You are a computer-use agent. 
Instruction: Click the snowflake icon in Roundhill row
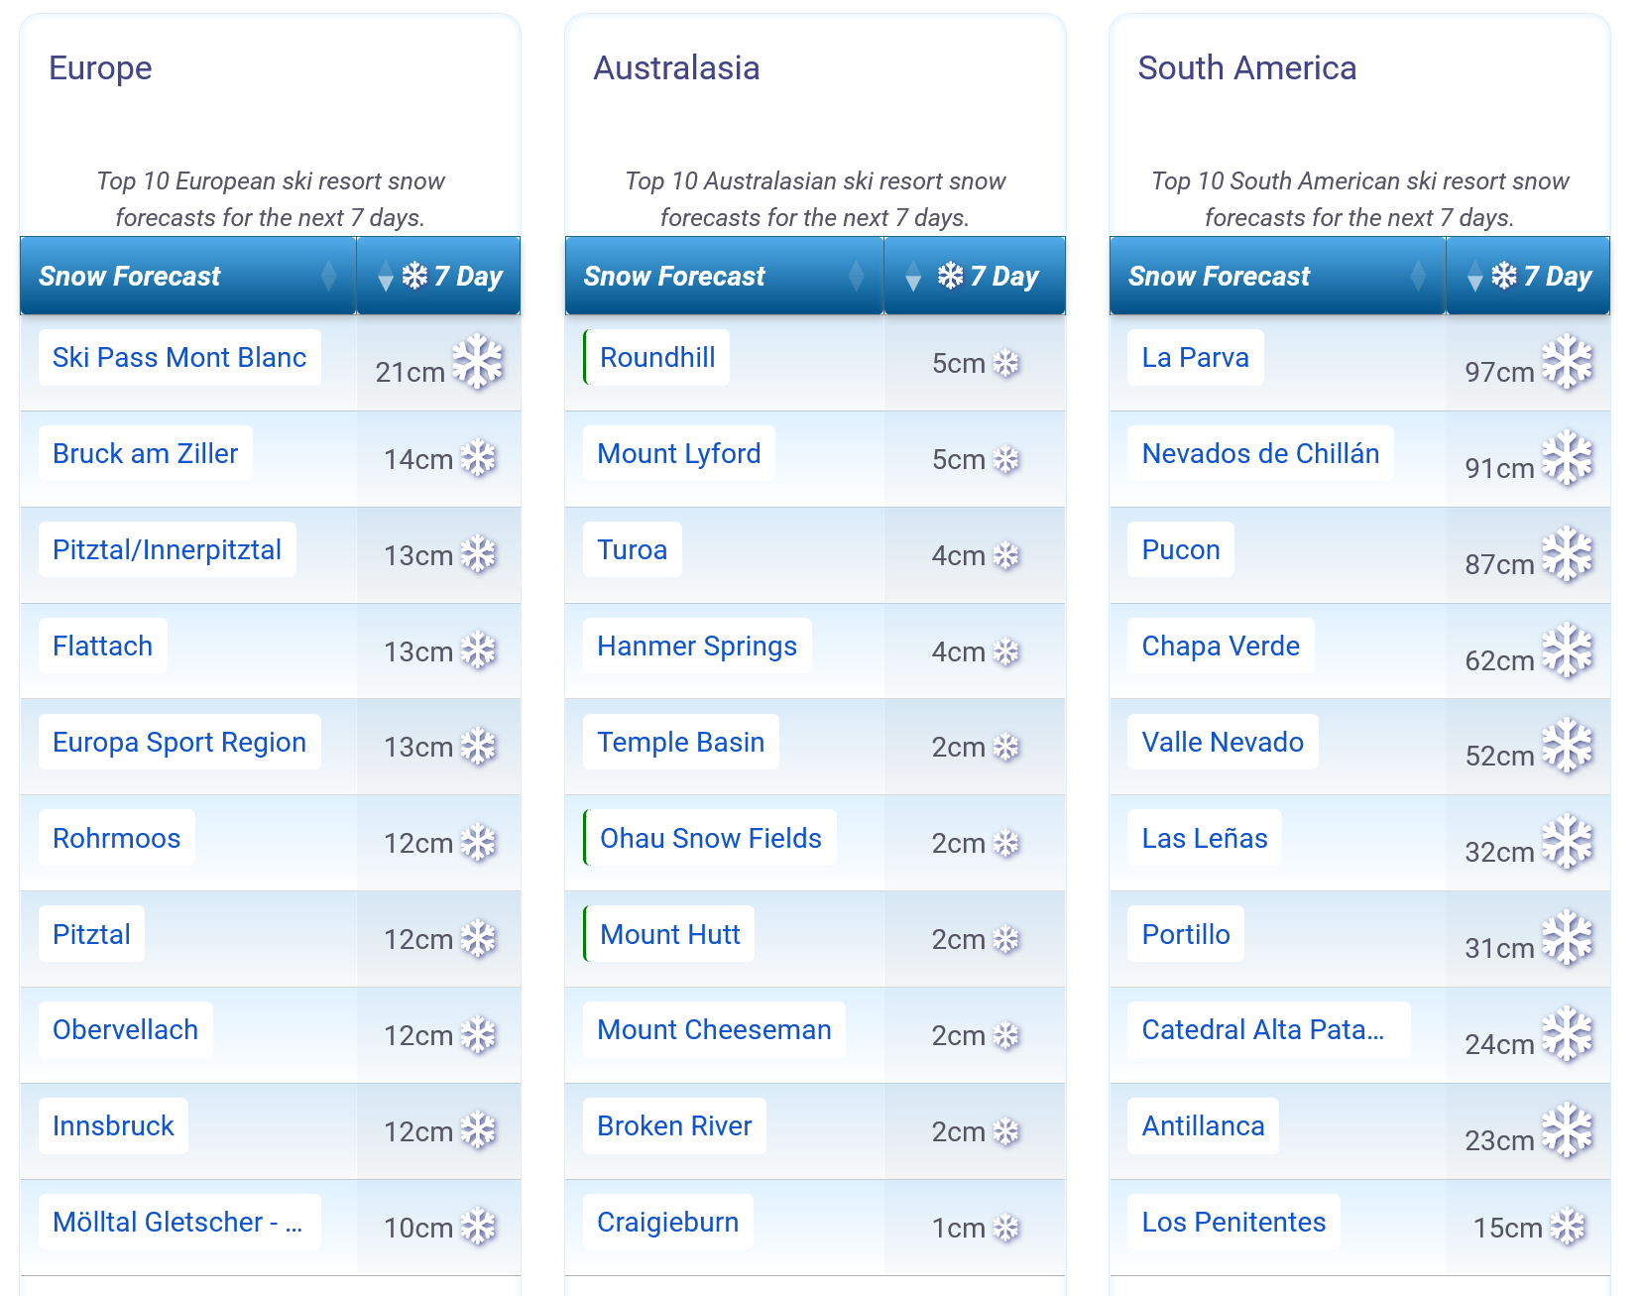point(1006,364)
